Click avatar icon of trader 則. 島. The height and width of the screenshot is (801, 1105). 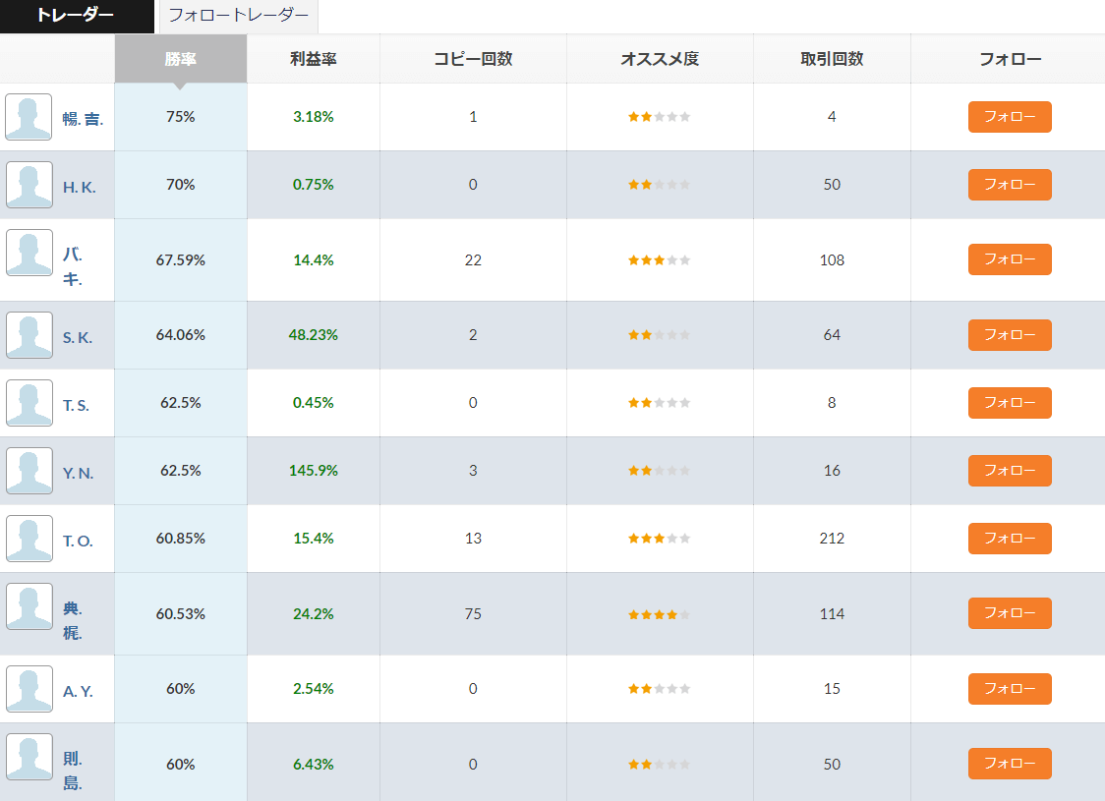[x=29, y=757]
